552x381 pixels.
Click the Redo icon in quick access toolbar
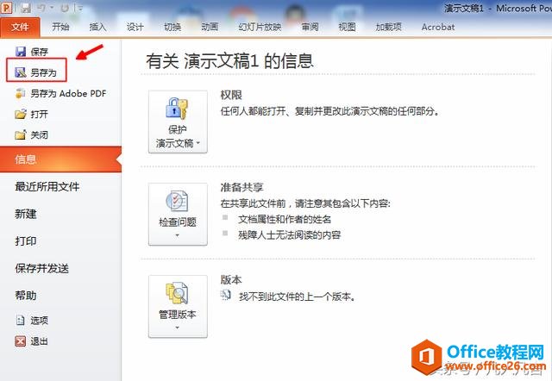65,8
